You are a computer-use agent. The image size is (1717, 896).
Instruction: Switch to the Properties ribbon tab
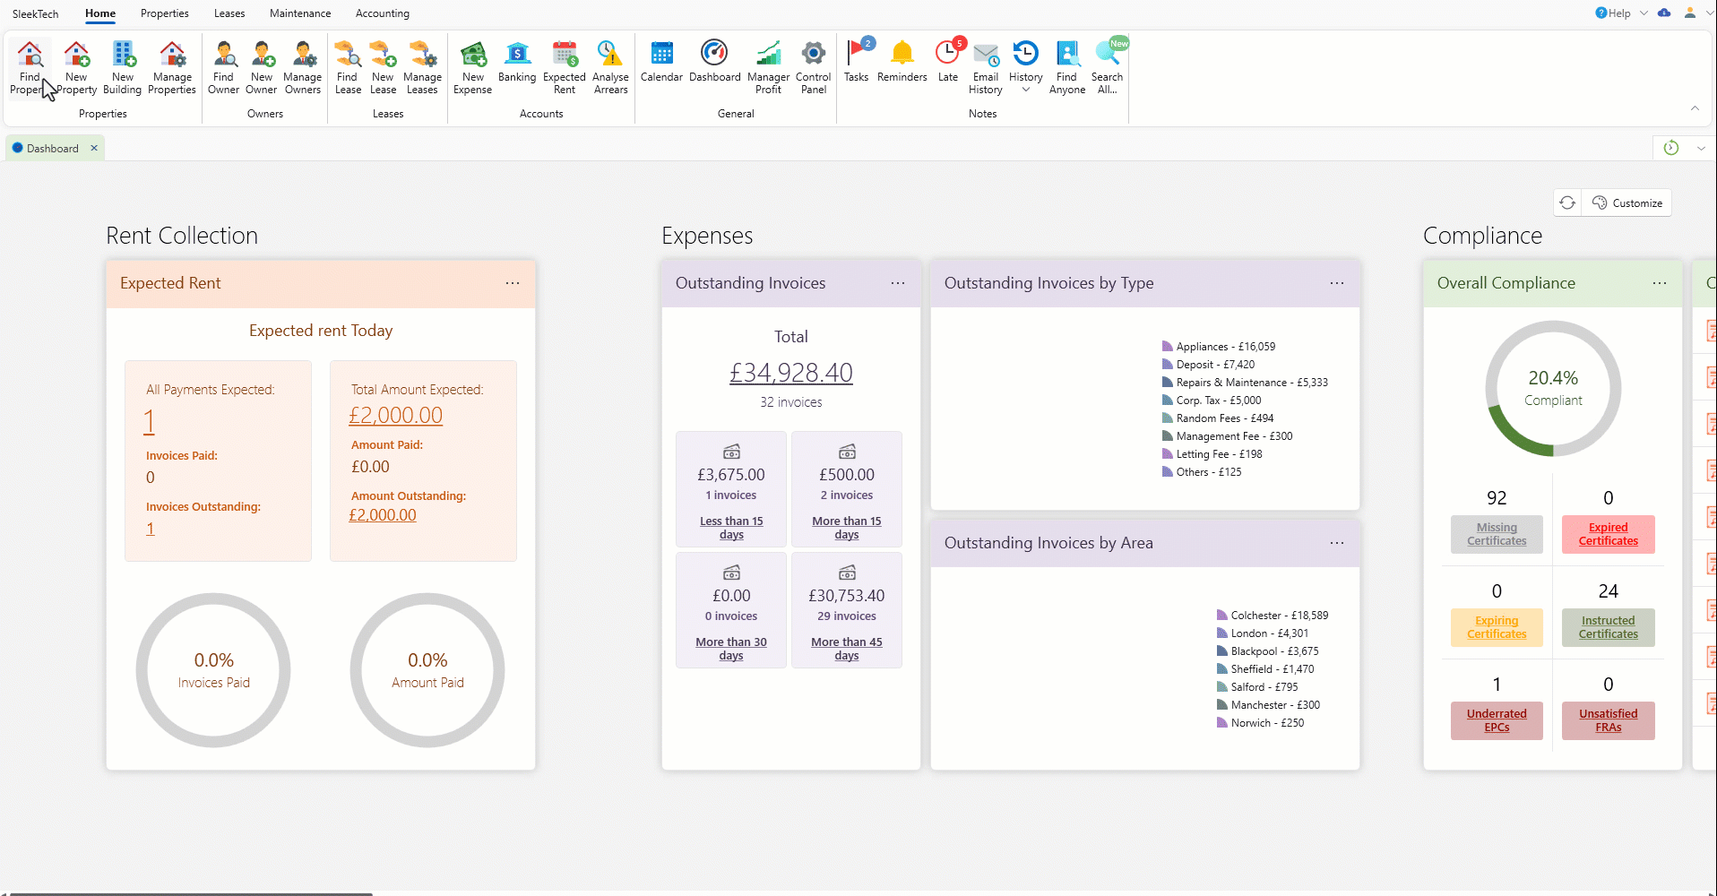165,13
